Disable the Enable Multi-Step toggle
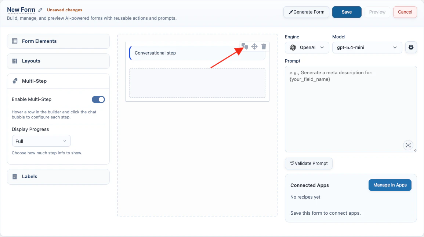The width and height of the screenshot is (424, 237). pos(98,99)
